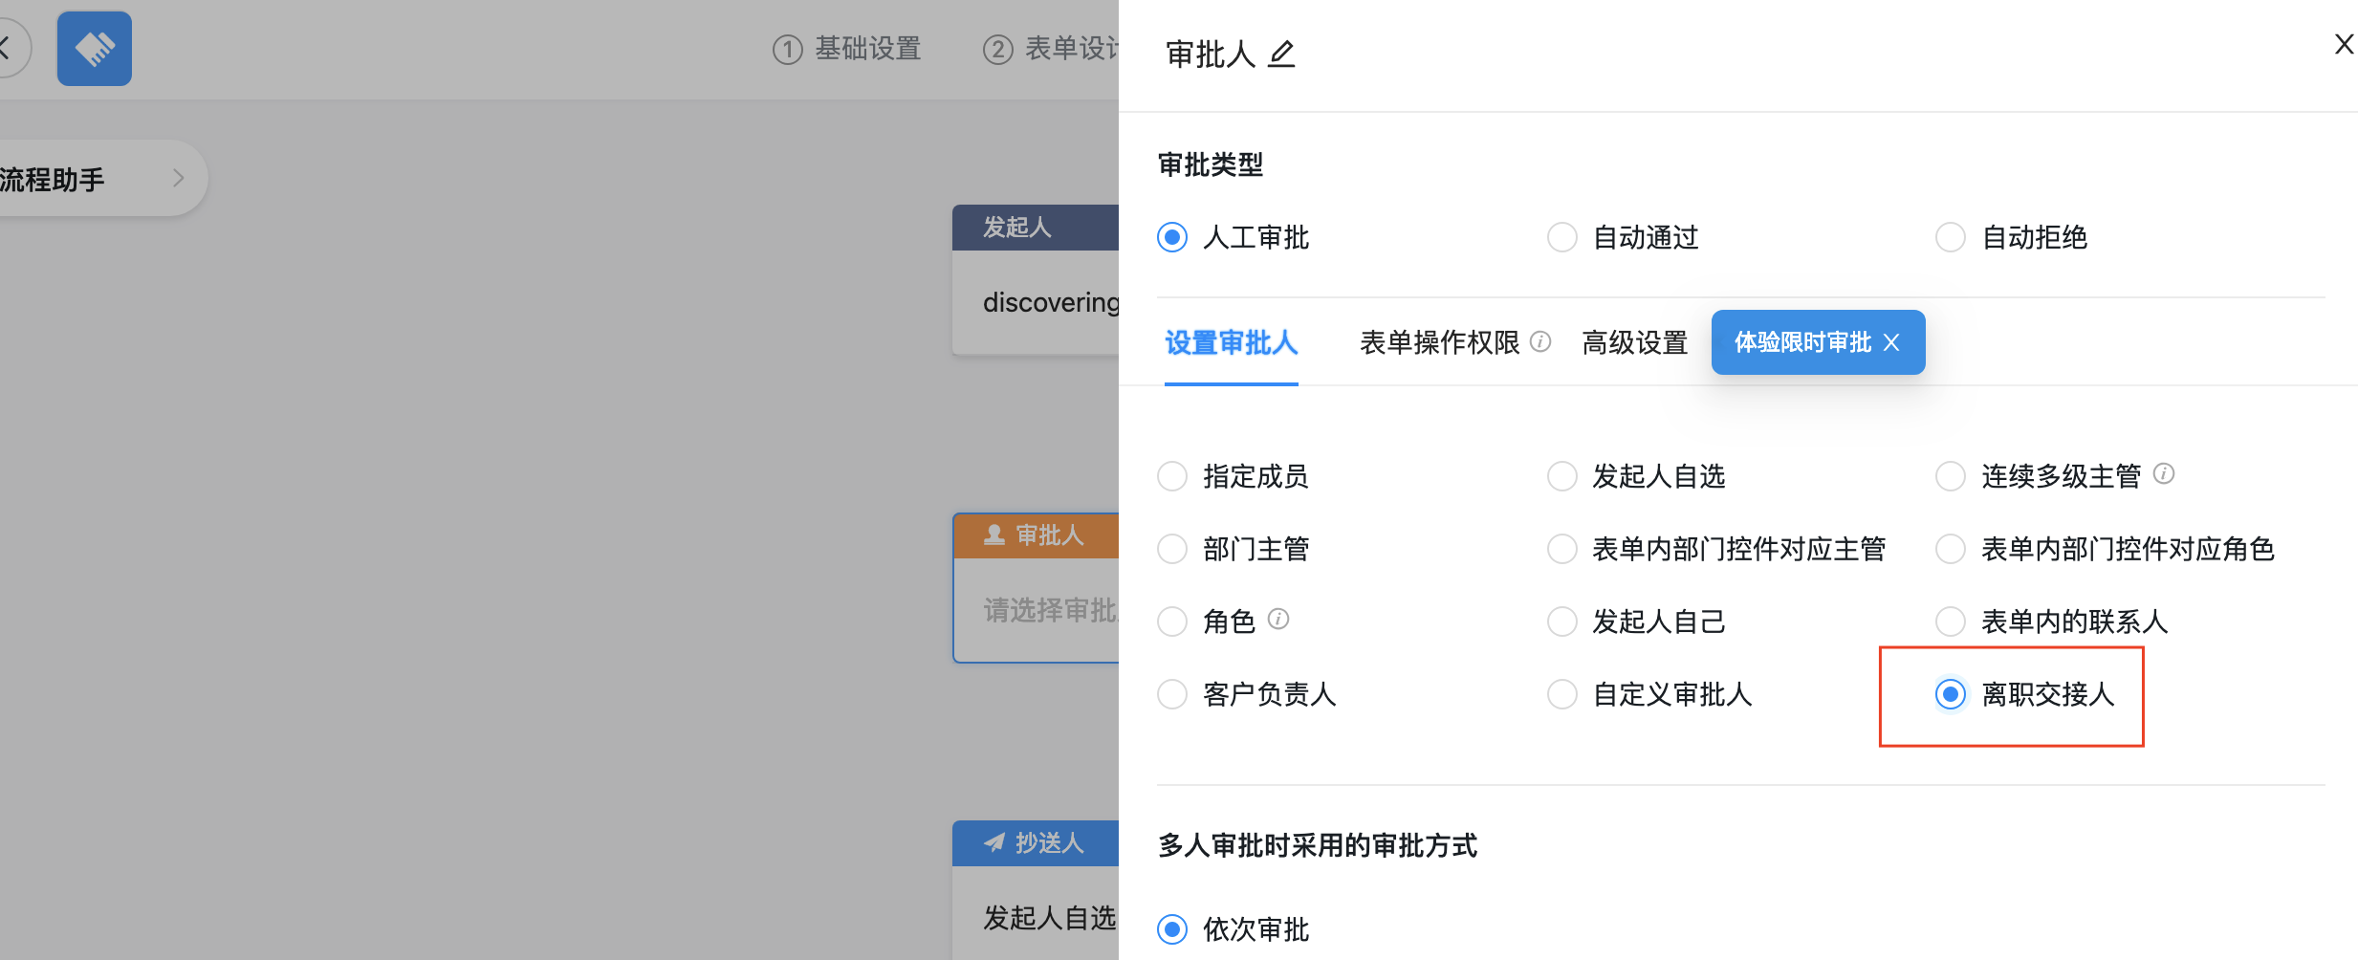Enable the 发起人自己 approver option
This screenshot has height=960, width=2358.
1561,621
